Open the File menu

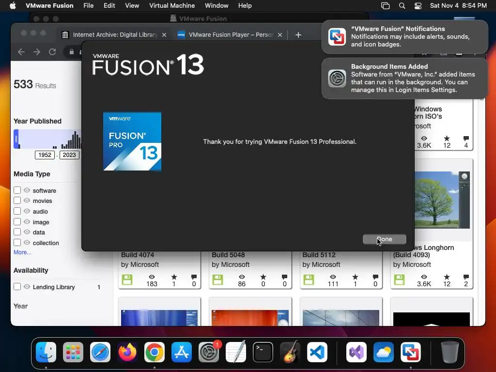[x=88, y=6]
